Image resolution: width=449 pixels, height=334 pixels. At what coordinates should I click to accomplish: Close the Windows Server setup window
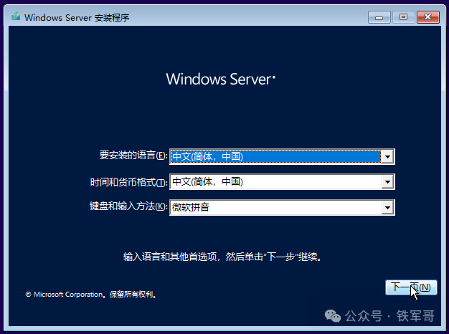(x=428, y=17)
